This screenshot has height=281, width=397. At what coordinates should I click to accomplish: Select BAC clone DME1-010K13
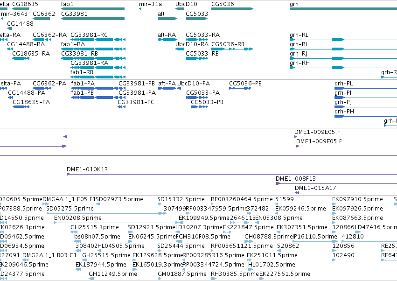point(232,174)
